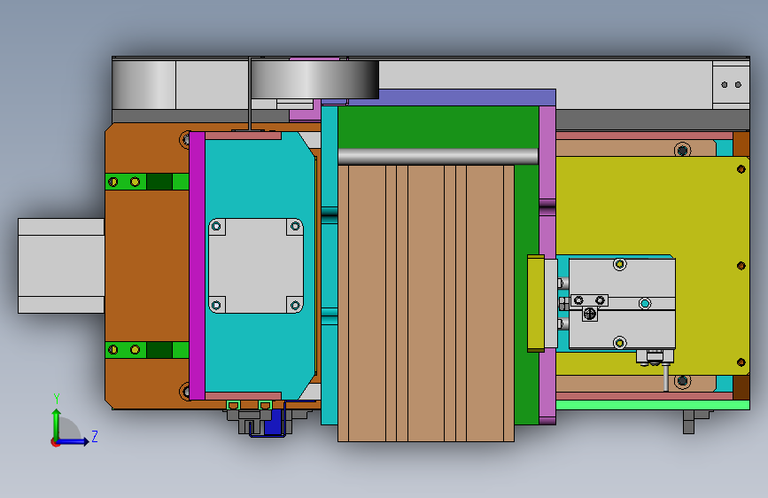Click the green Y axis arrow of the triad
The height and width of the screenshot is (498, 768).
57,424
